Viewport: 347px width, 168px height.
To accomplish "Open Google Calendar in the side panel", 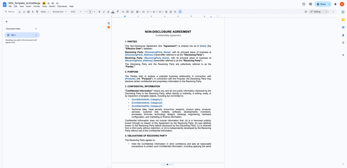I will pos(343,12).
